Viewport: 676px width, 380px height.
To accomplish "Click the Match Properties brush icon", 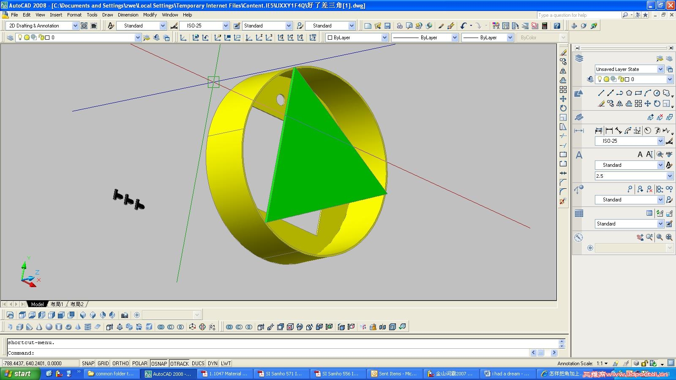I will pos(441,26).
